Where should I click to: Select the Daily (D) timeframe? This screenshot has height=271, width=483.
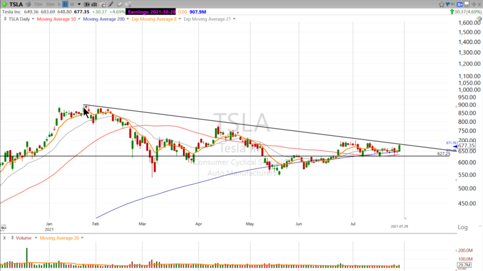click(65, 5)
